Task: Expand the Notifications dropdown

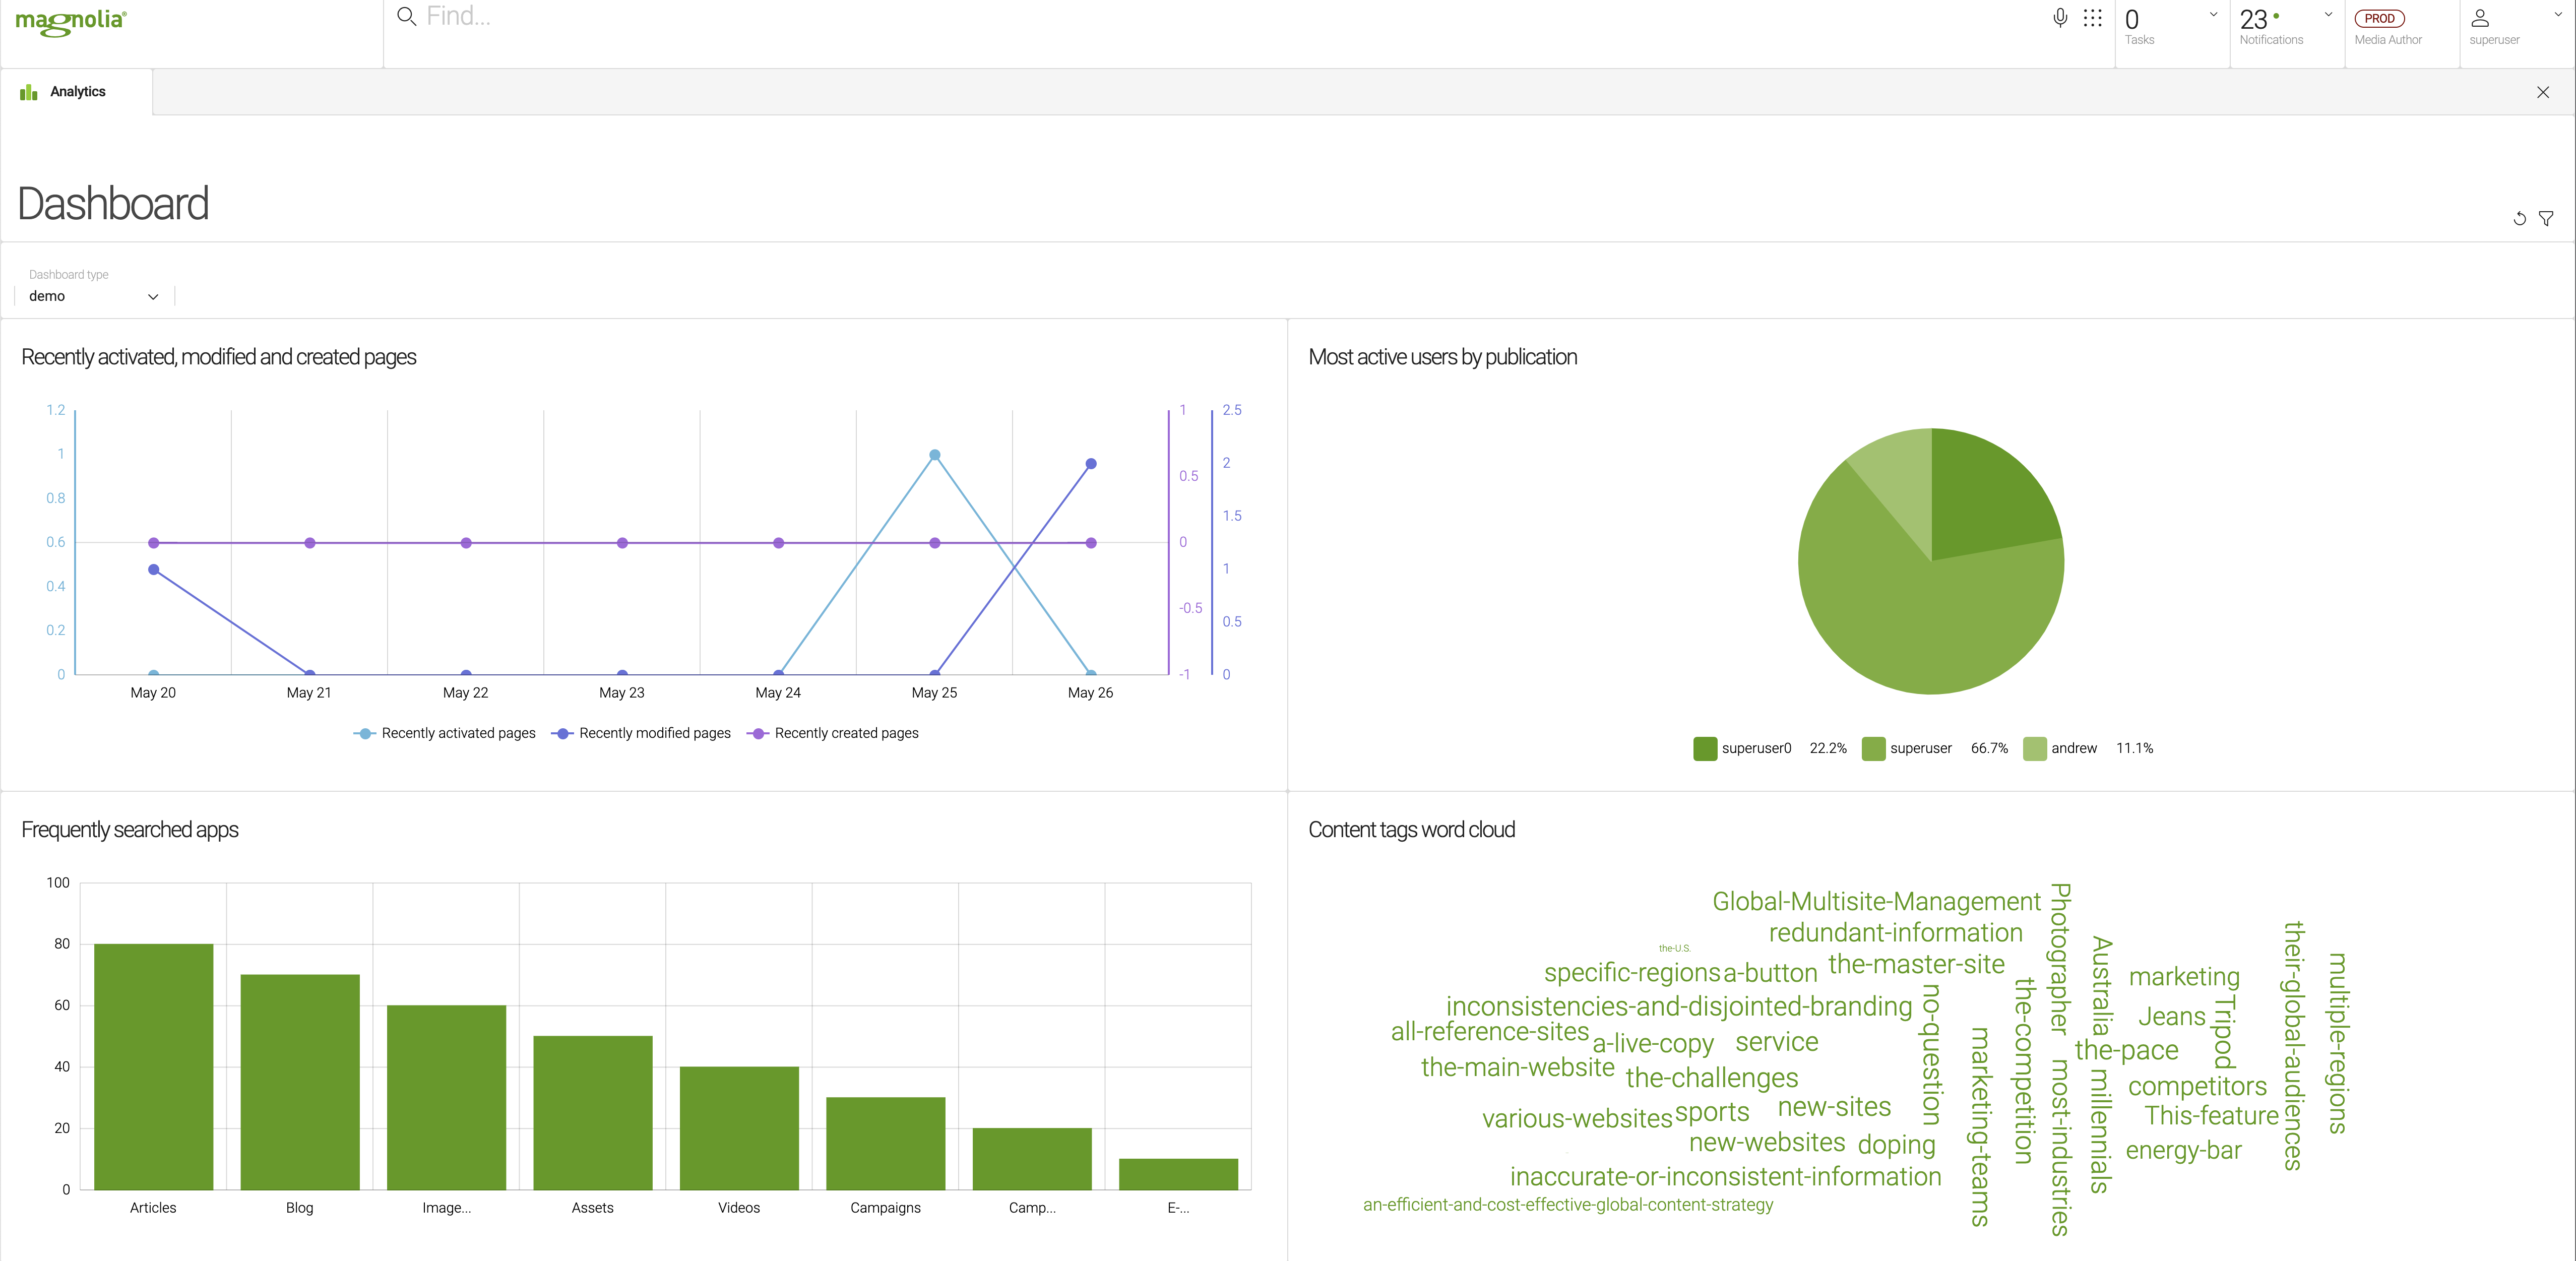Action: (x=2328, y=15)
